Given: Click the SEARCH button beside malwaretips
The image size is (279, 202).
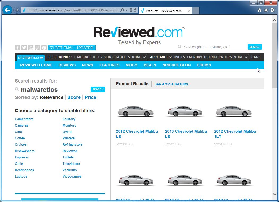Looking at the screenshot, I should [x=98, y=89].
